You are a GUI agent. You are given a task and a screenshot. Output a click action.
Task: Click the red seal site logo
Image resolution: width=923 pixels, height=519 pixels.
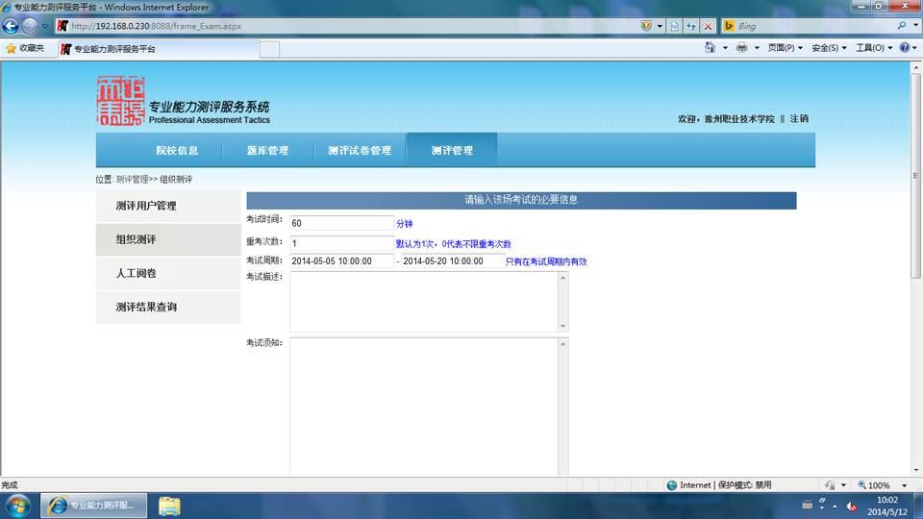(x=121, y=101)
